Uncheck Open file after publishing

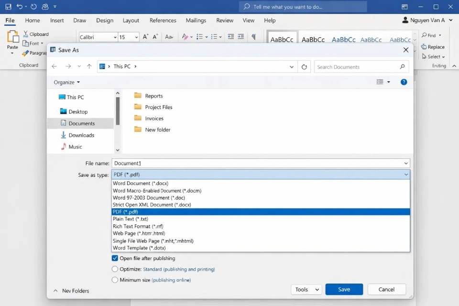pos(115,258)
